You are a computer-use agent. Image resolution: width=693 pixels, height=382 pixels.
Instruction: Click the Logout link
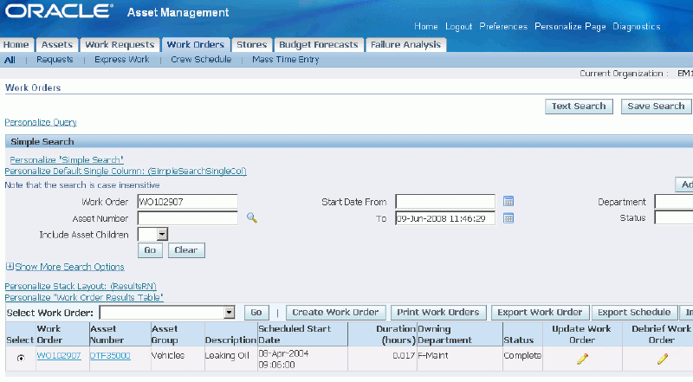point(459,27)
